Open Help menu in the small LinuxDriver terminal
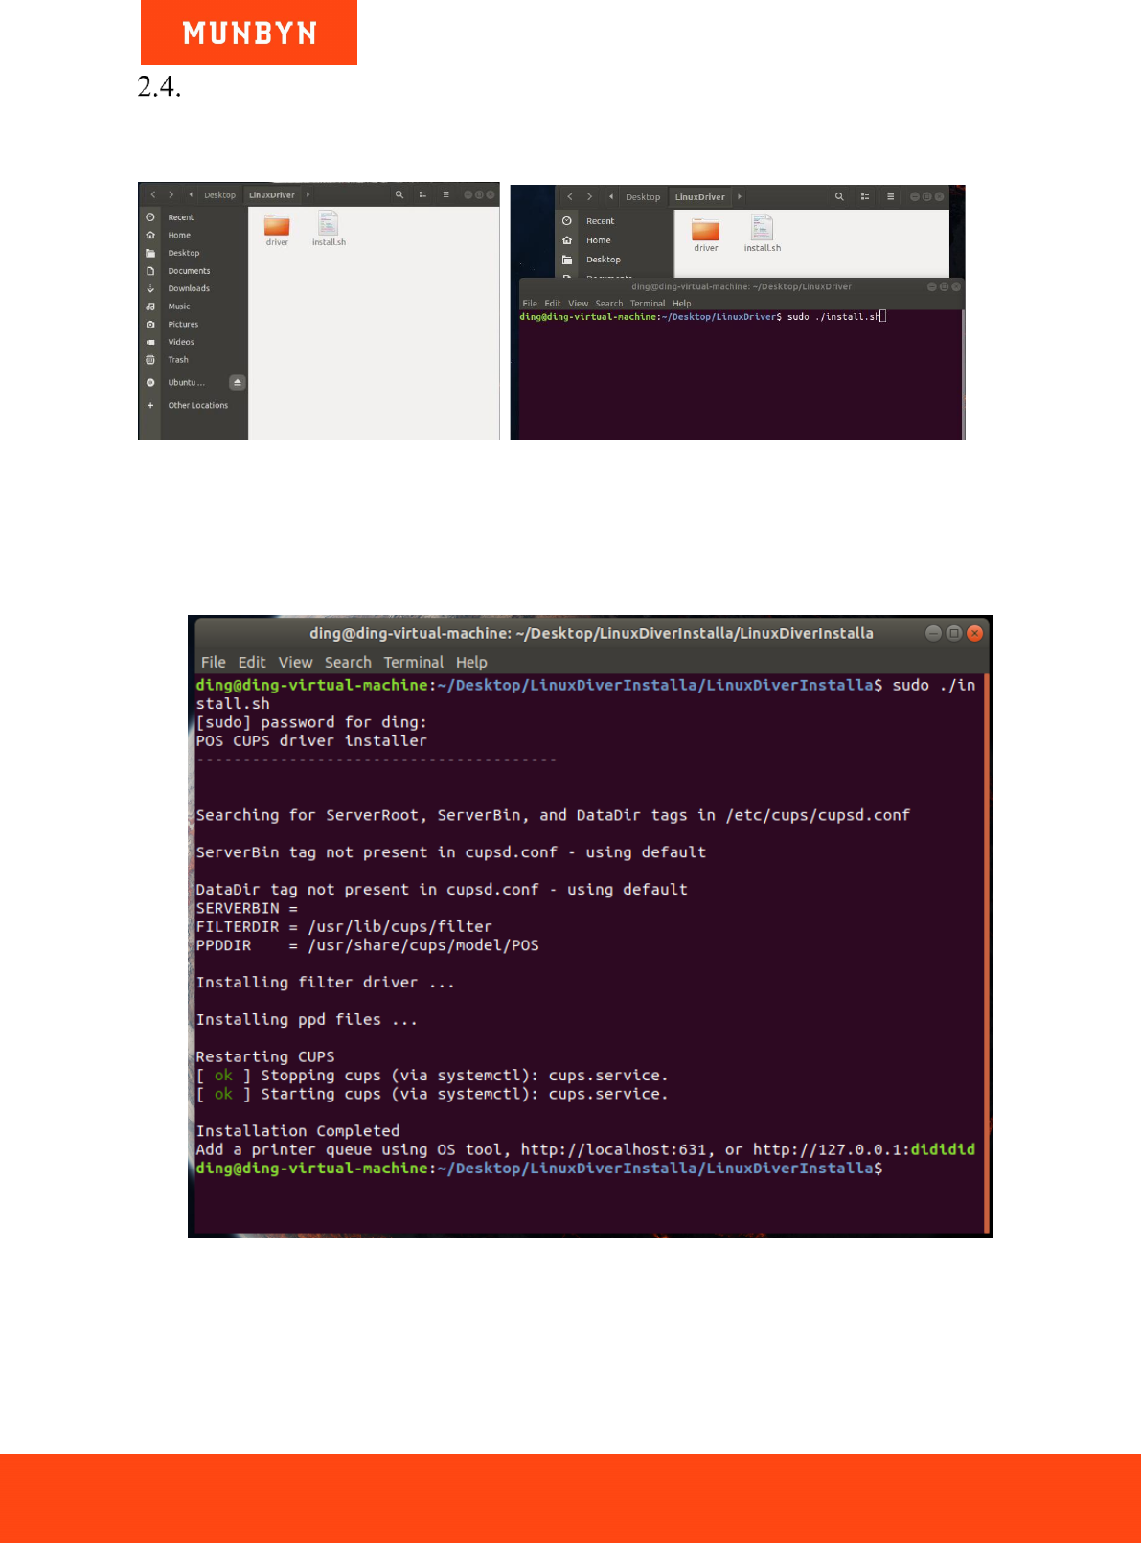The height and width of the screenshot is (1543, 1141). pos(682,304)
